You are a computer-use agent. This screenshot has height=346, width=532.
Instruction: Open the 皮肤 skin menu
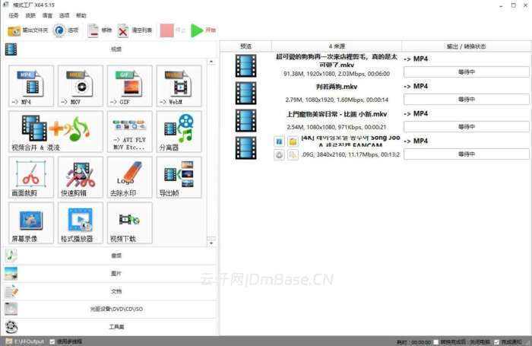[x=30, y=16]
